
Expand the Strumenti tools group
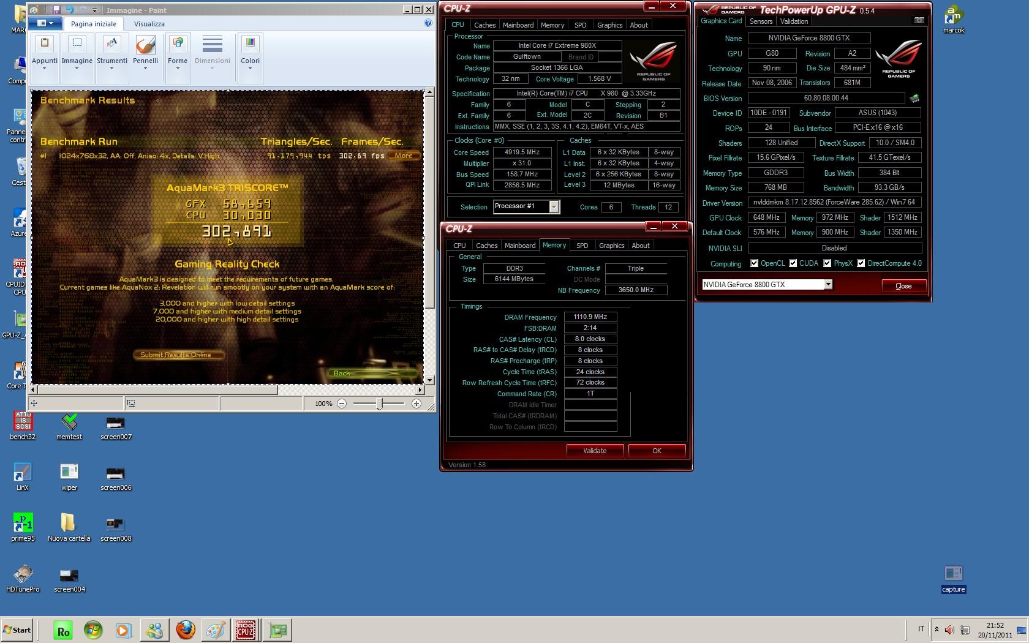(x=111, y=59)
